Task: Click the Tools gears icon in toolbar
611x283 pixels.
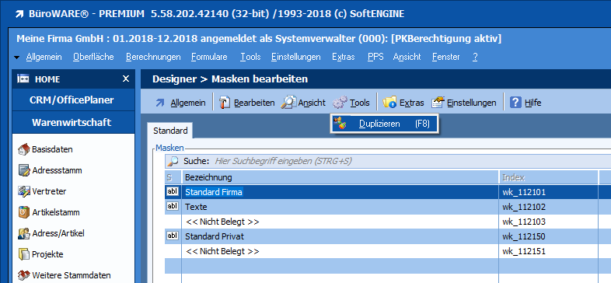Action: pyautogui.click(x=340, y=103)
